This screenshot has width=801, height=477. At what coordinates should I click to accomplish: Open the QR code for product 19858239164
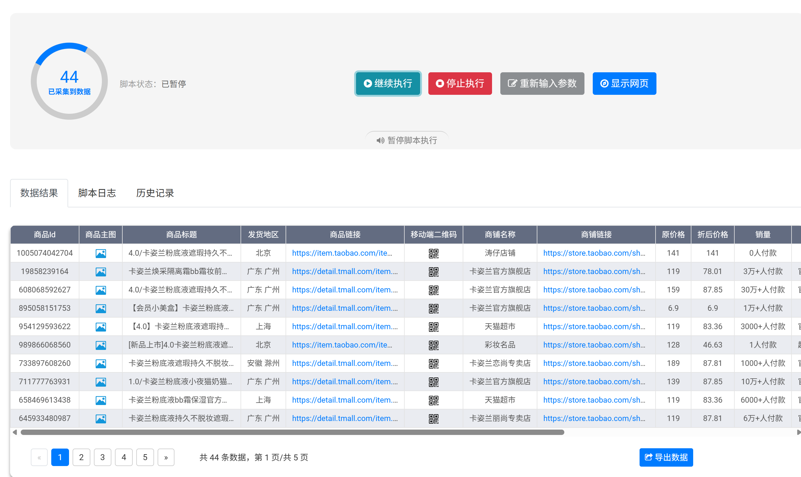click(433, 272)
